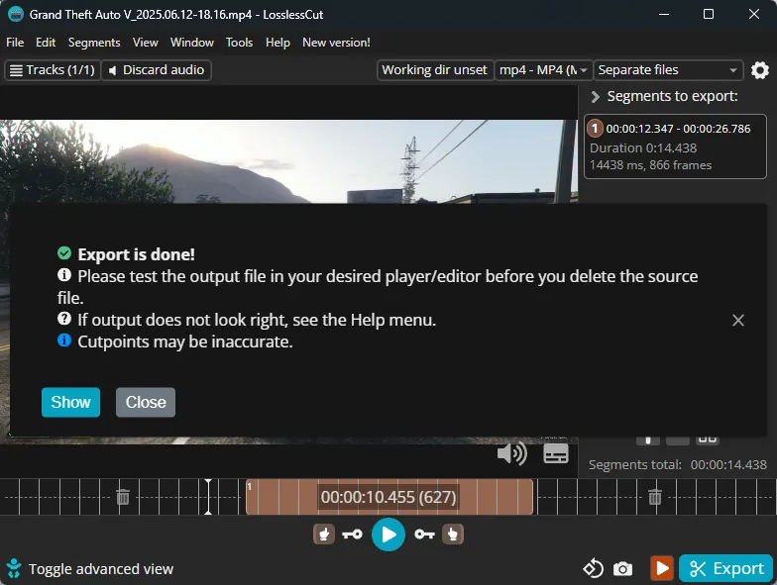Set cut end with right pointing-hand icon
Image resolution: width=777 pixels, height=585 pixels.
pyautogui.click(x=453, y=535)
